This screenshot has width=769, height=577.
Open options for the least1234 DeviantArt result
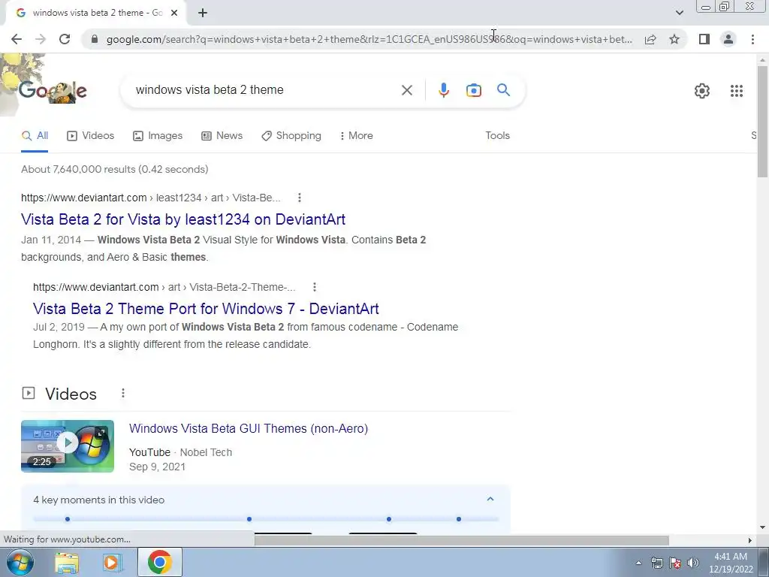click(x=299, y=198)
